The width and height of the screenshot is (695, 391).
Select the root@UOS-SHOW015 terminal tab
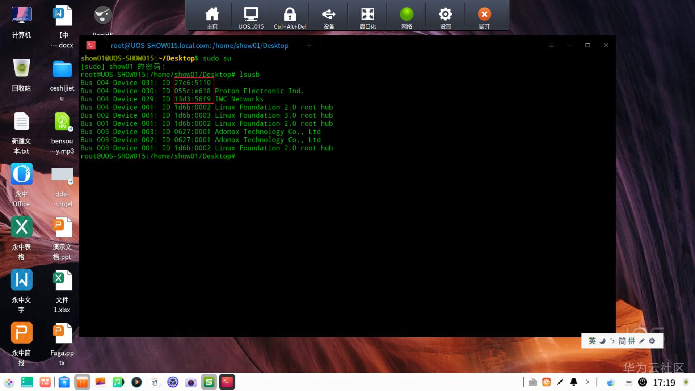(199, 46)
